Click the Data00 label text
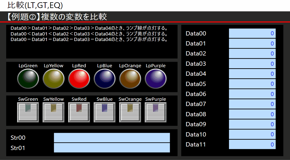 point(196,33)
